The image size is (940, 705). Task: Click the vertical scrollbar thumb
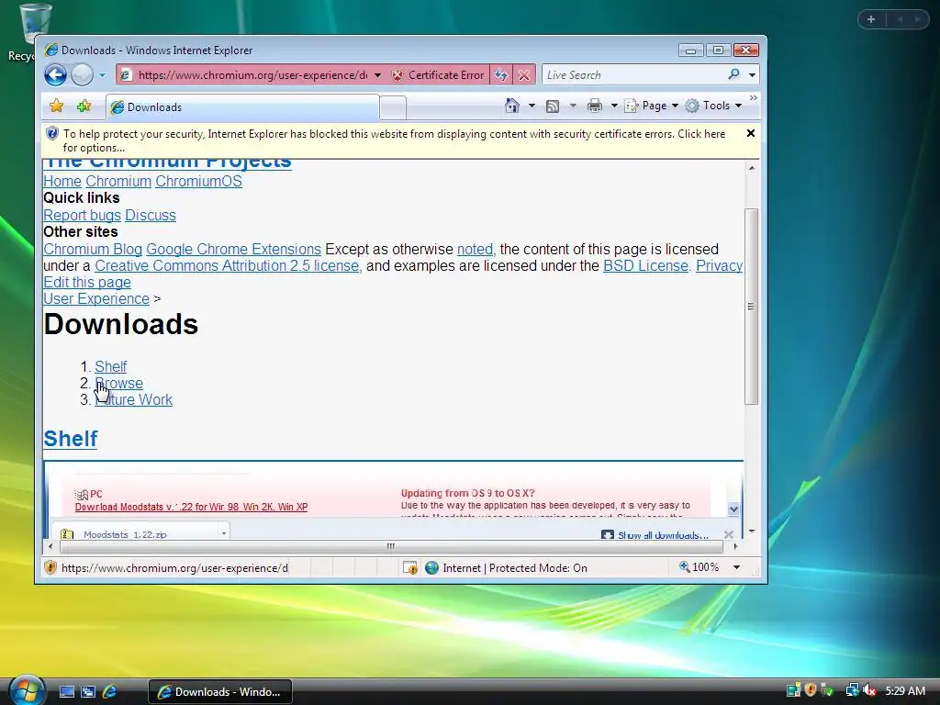tap(751, 307)
